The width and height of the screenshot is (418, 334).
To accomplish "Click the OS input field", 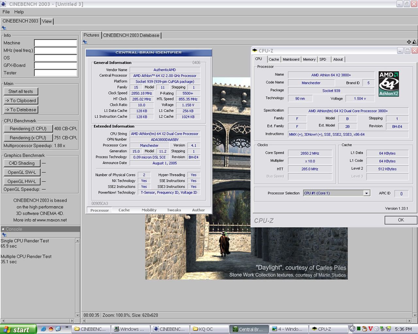I will pos(56,58).
